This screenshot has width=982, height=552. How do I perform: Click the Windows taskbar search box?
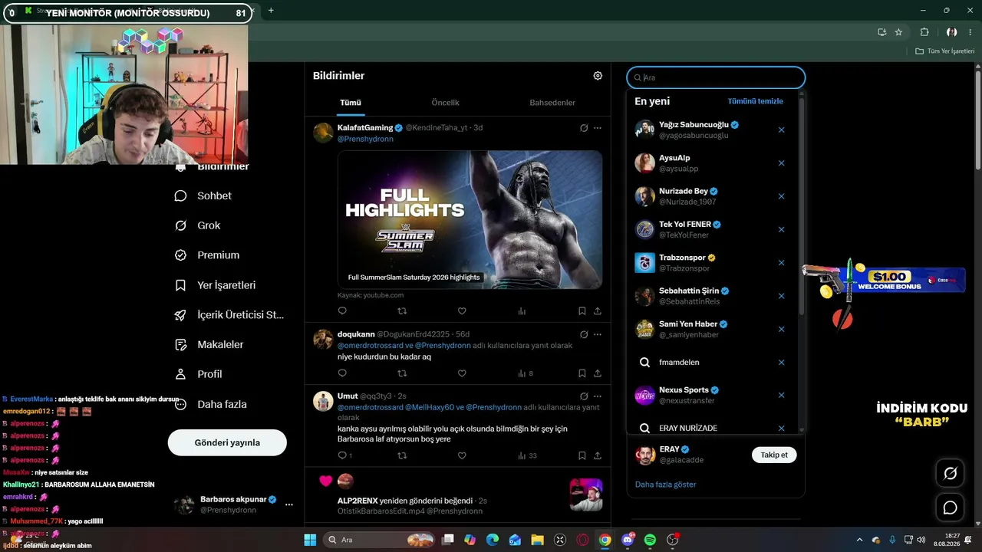381,540
